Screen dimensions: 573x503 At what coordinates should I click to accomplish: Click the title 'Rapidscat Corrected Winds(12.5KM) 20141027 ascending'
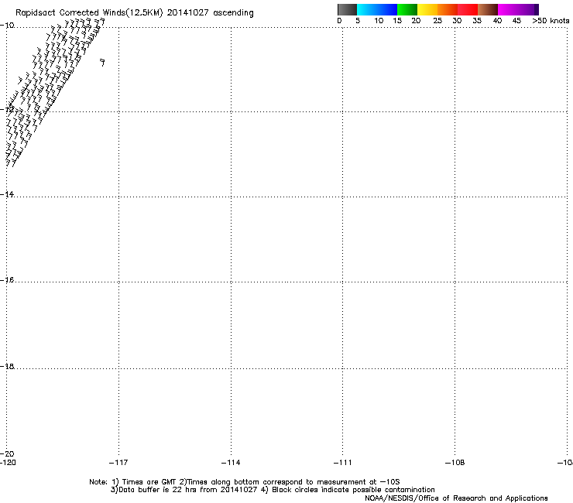(x=135, y=13)
